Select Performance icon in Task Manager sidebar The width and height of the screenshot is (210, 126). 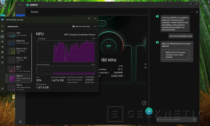click(x=2, y=37)
